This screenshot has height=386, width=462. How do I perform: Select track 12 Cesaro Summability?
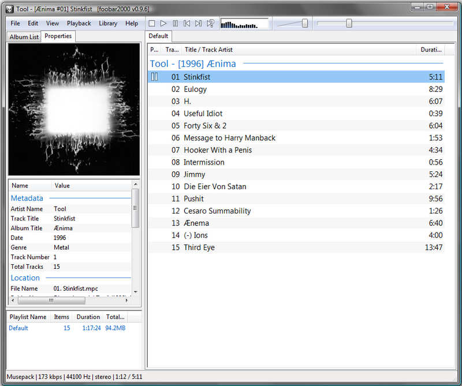coord(296,211)
